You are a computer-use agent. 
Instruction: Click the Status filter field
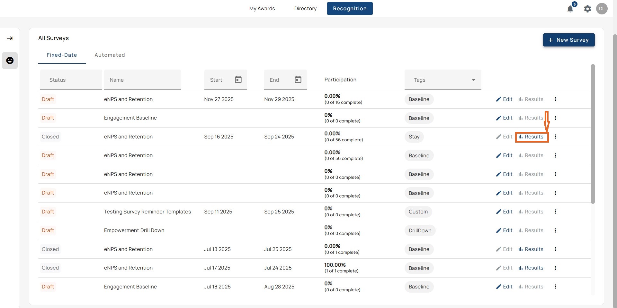coord(71,80)
